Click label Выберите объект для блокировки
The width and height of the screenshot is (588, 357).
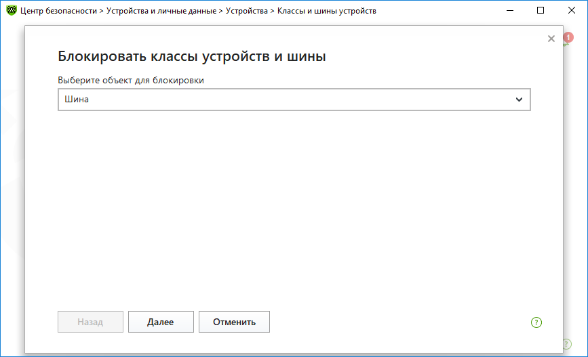tap(131, 80)
